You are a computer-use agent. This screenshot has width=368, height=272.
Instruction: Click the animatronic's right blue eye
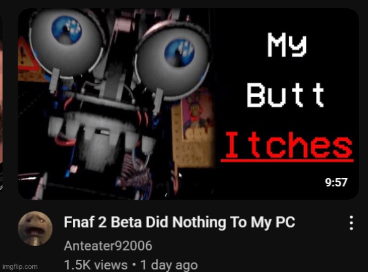point(179,53)
